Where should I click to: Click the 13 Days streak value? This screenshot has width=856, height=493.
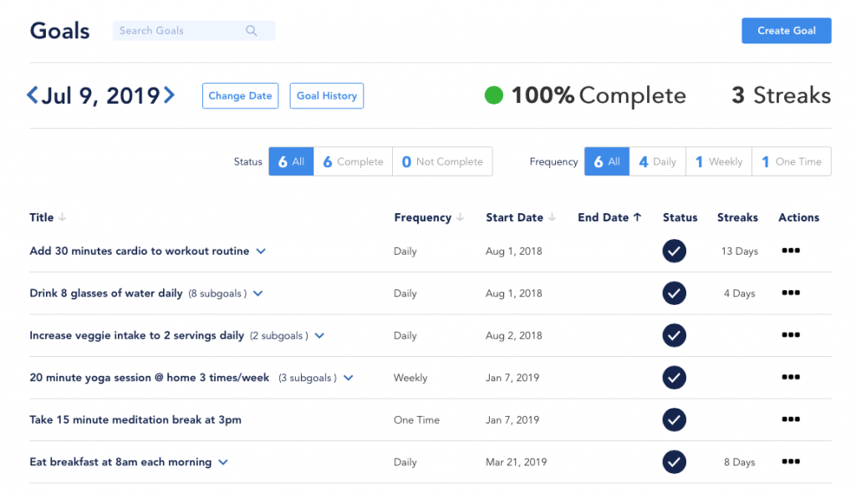739,252
